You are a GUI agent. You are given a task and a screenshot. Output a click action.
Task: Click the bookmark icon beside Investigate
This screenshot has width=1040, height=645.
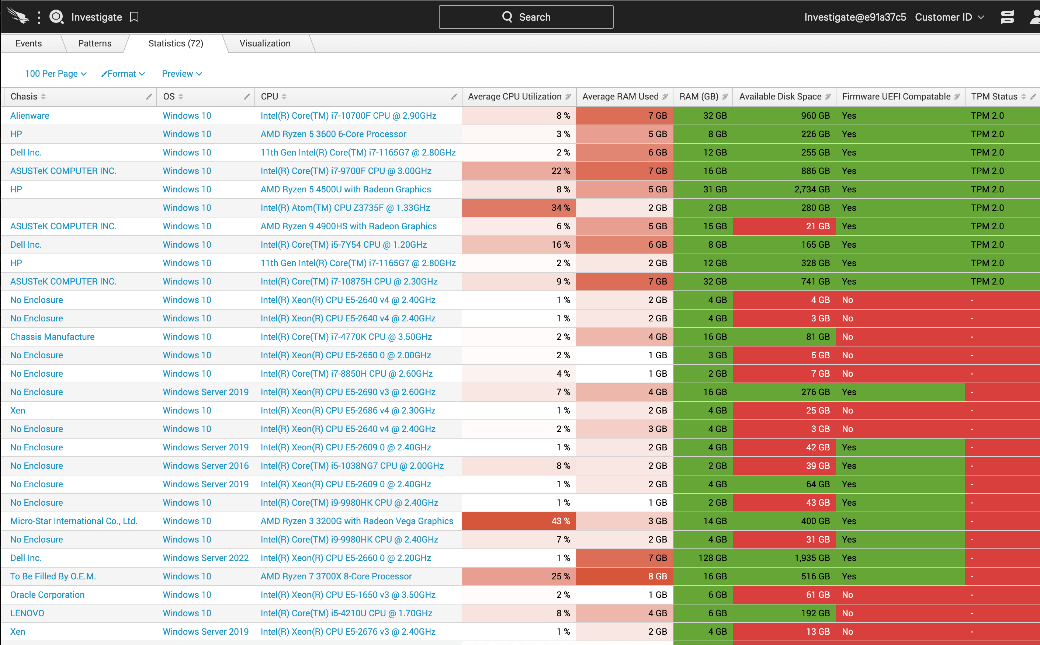tap(135, 17)
